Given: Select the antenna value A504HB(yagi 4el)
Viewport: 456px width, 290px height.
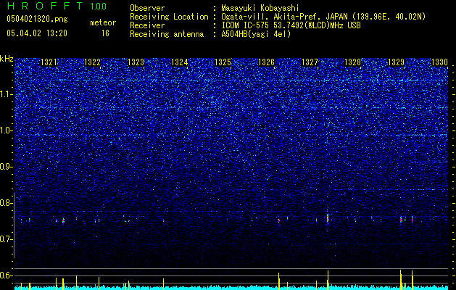Looking at the screenshot, I should [x=256, y=34].
